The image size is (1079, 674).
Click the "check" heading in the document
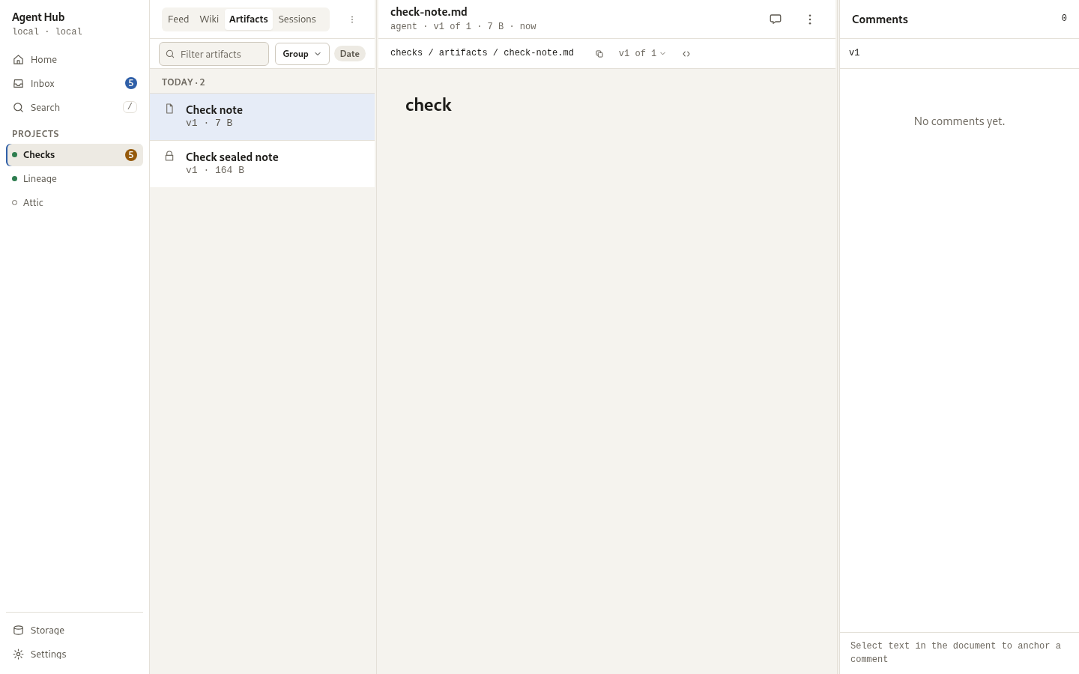click(x=429, y=105)
